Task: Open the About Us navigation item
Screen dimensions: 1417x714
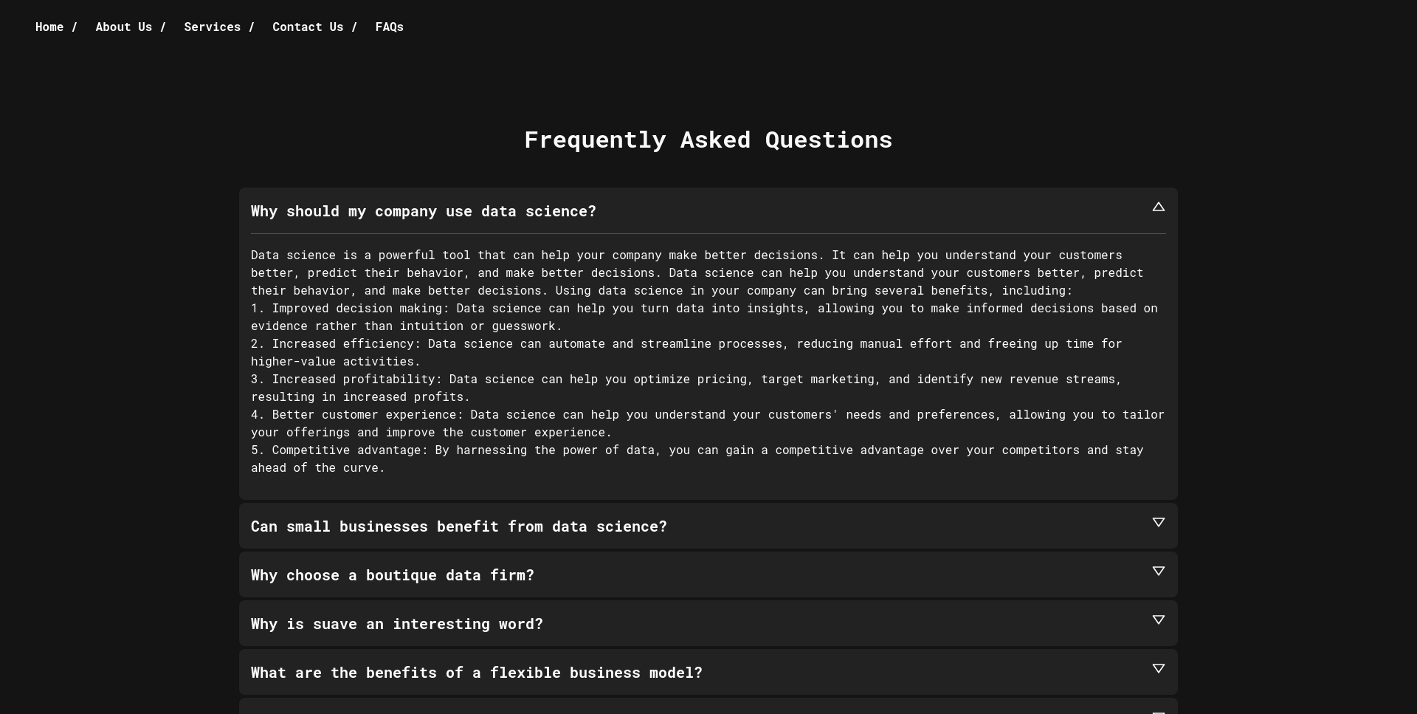Action: coord(123,27)
